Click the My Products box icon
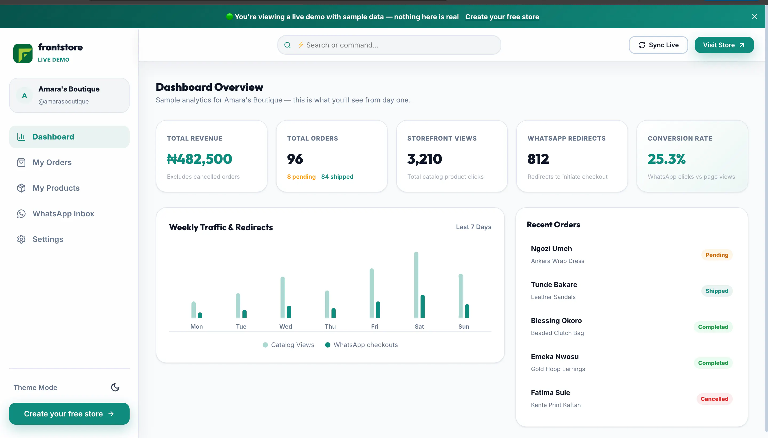Viewport: 768px width, 438px height. coord(21,188)
